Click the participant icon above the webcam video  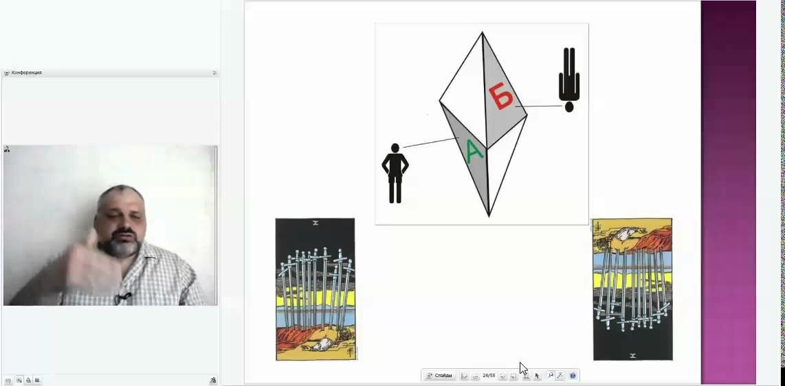click(7, 149)
